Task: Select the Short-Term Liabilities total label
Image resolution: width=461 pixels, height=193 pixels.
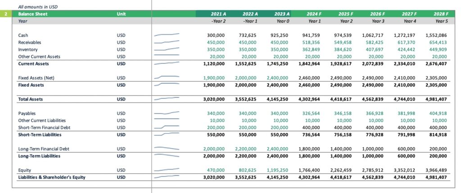Action: (40, 135)
